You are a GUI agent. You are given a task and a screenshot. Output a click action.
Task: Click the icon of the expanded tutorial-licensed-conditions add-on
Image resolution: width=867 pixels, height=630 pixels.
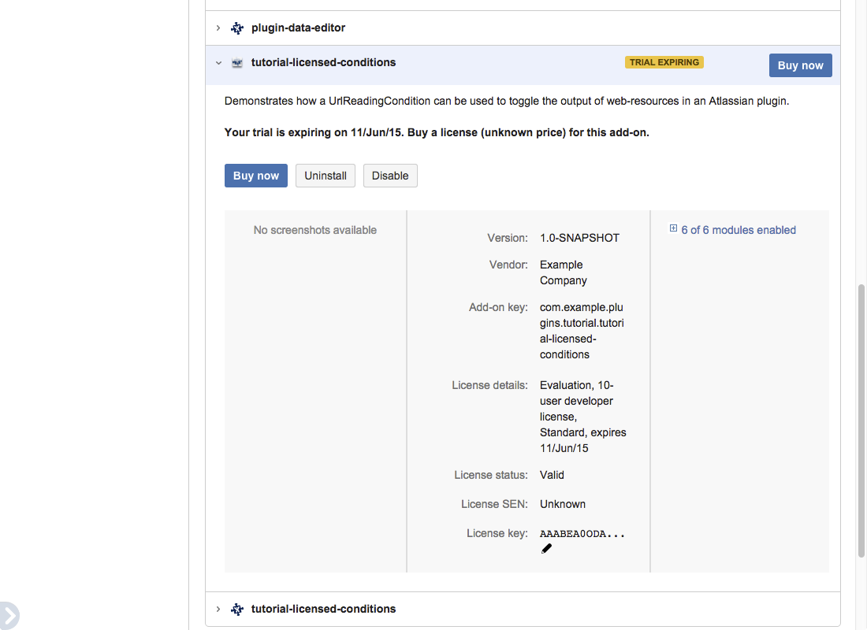tap(237, 63)
